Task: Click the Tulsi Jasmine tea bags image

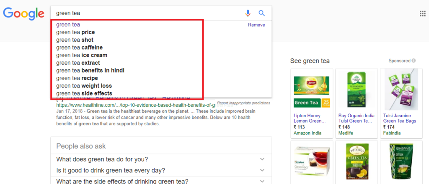Action: pyautogui.click(x=401, y=89)
